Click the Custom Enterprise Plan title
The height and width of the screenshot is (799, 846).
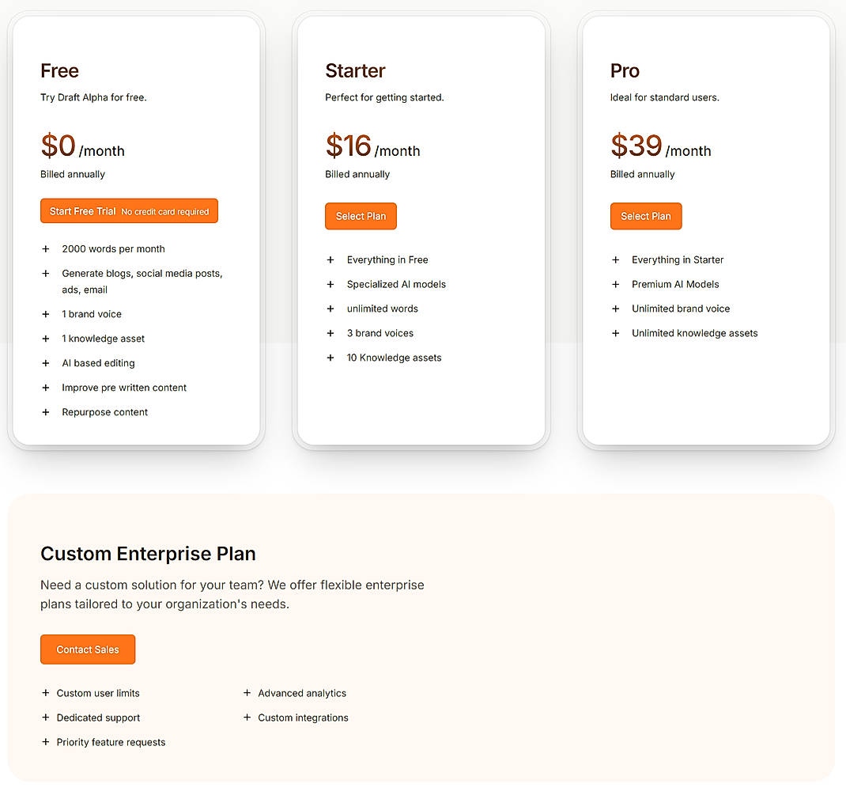(x=148, y=554)
